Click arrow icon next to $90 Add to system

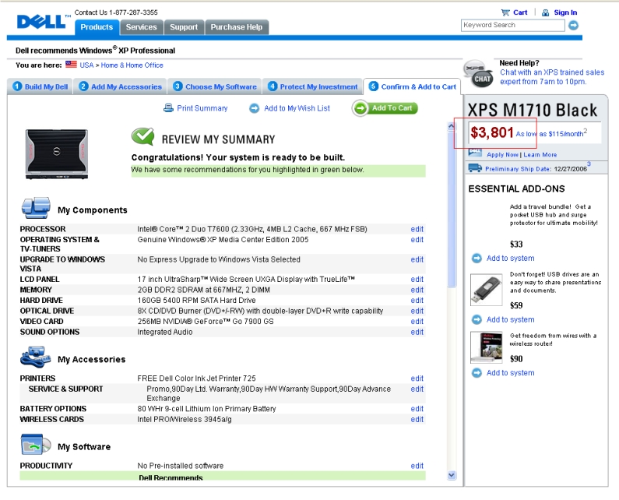(x=477, y=373)
